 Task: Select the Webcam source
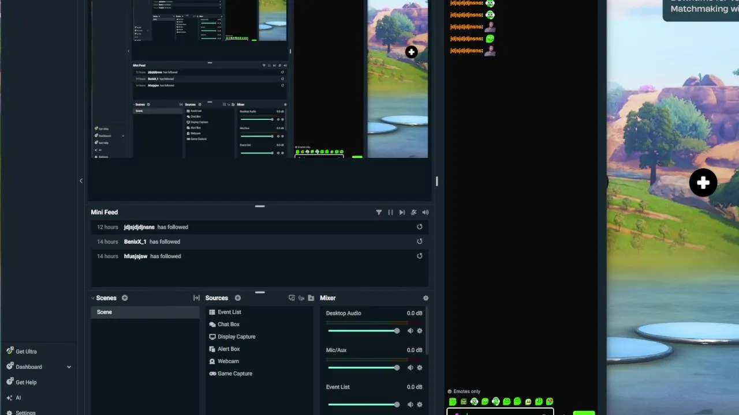click(x=223, y=361)
